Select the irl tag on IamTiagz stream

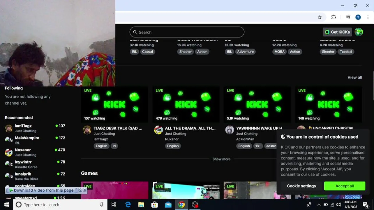click(114, 146)
